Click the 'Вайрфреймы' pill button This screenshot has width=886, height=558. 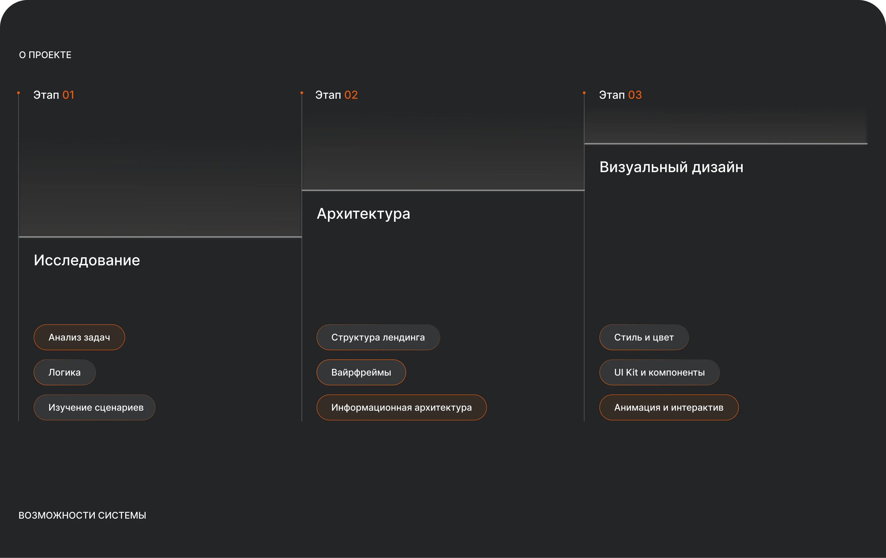tap(361, 372)
